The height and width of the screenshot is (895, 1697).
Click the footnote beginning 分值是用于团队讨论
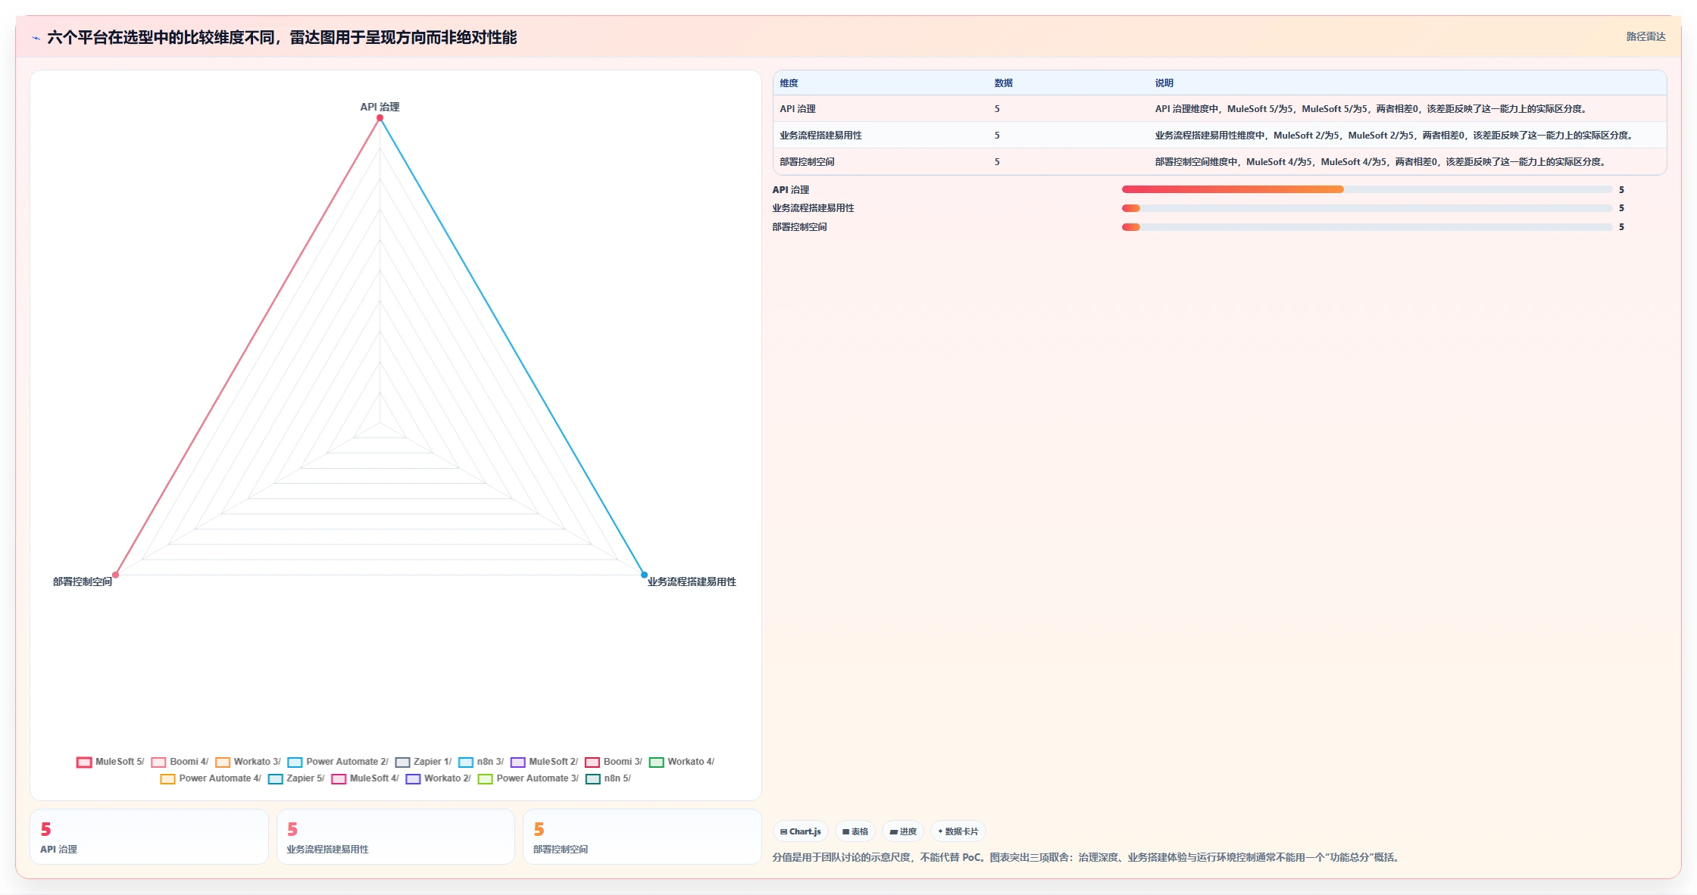coord(1087,857)
